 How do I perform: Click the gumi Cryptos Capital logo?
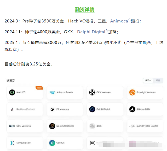[x=132, y=126]
